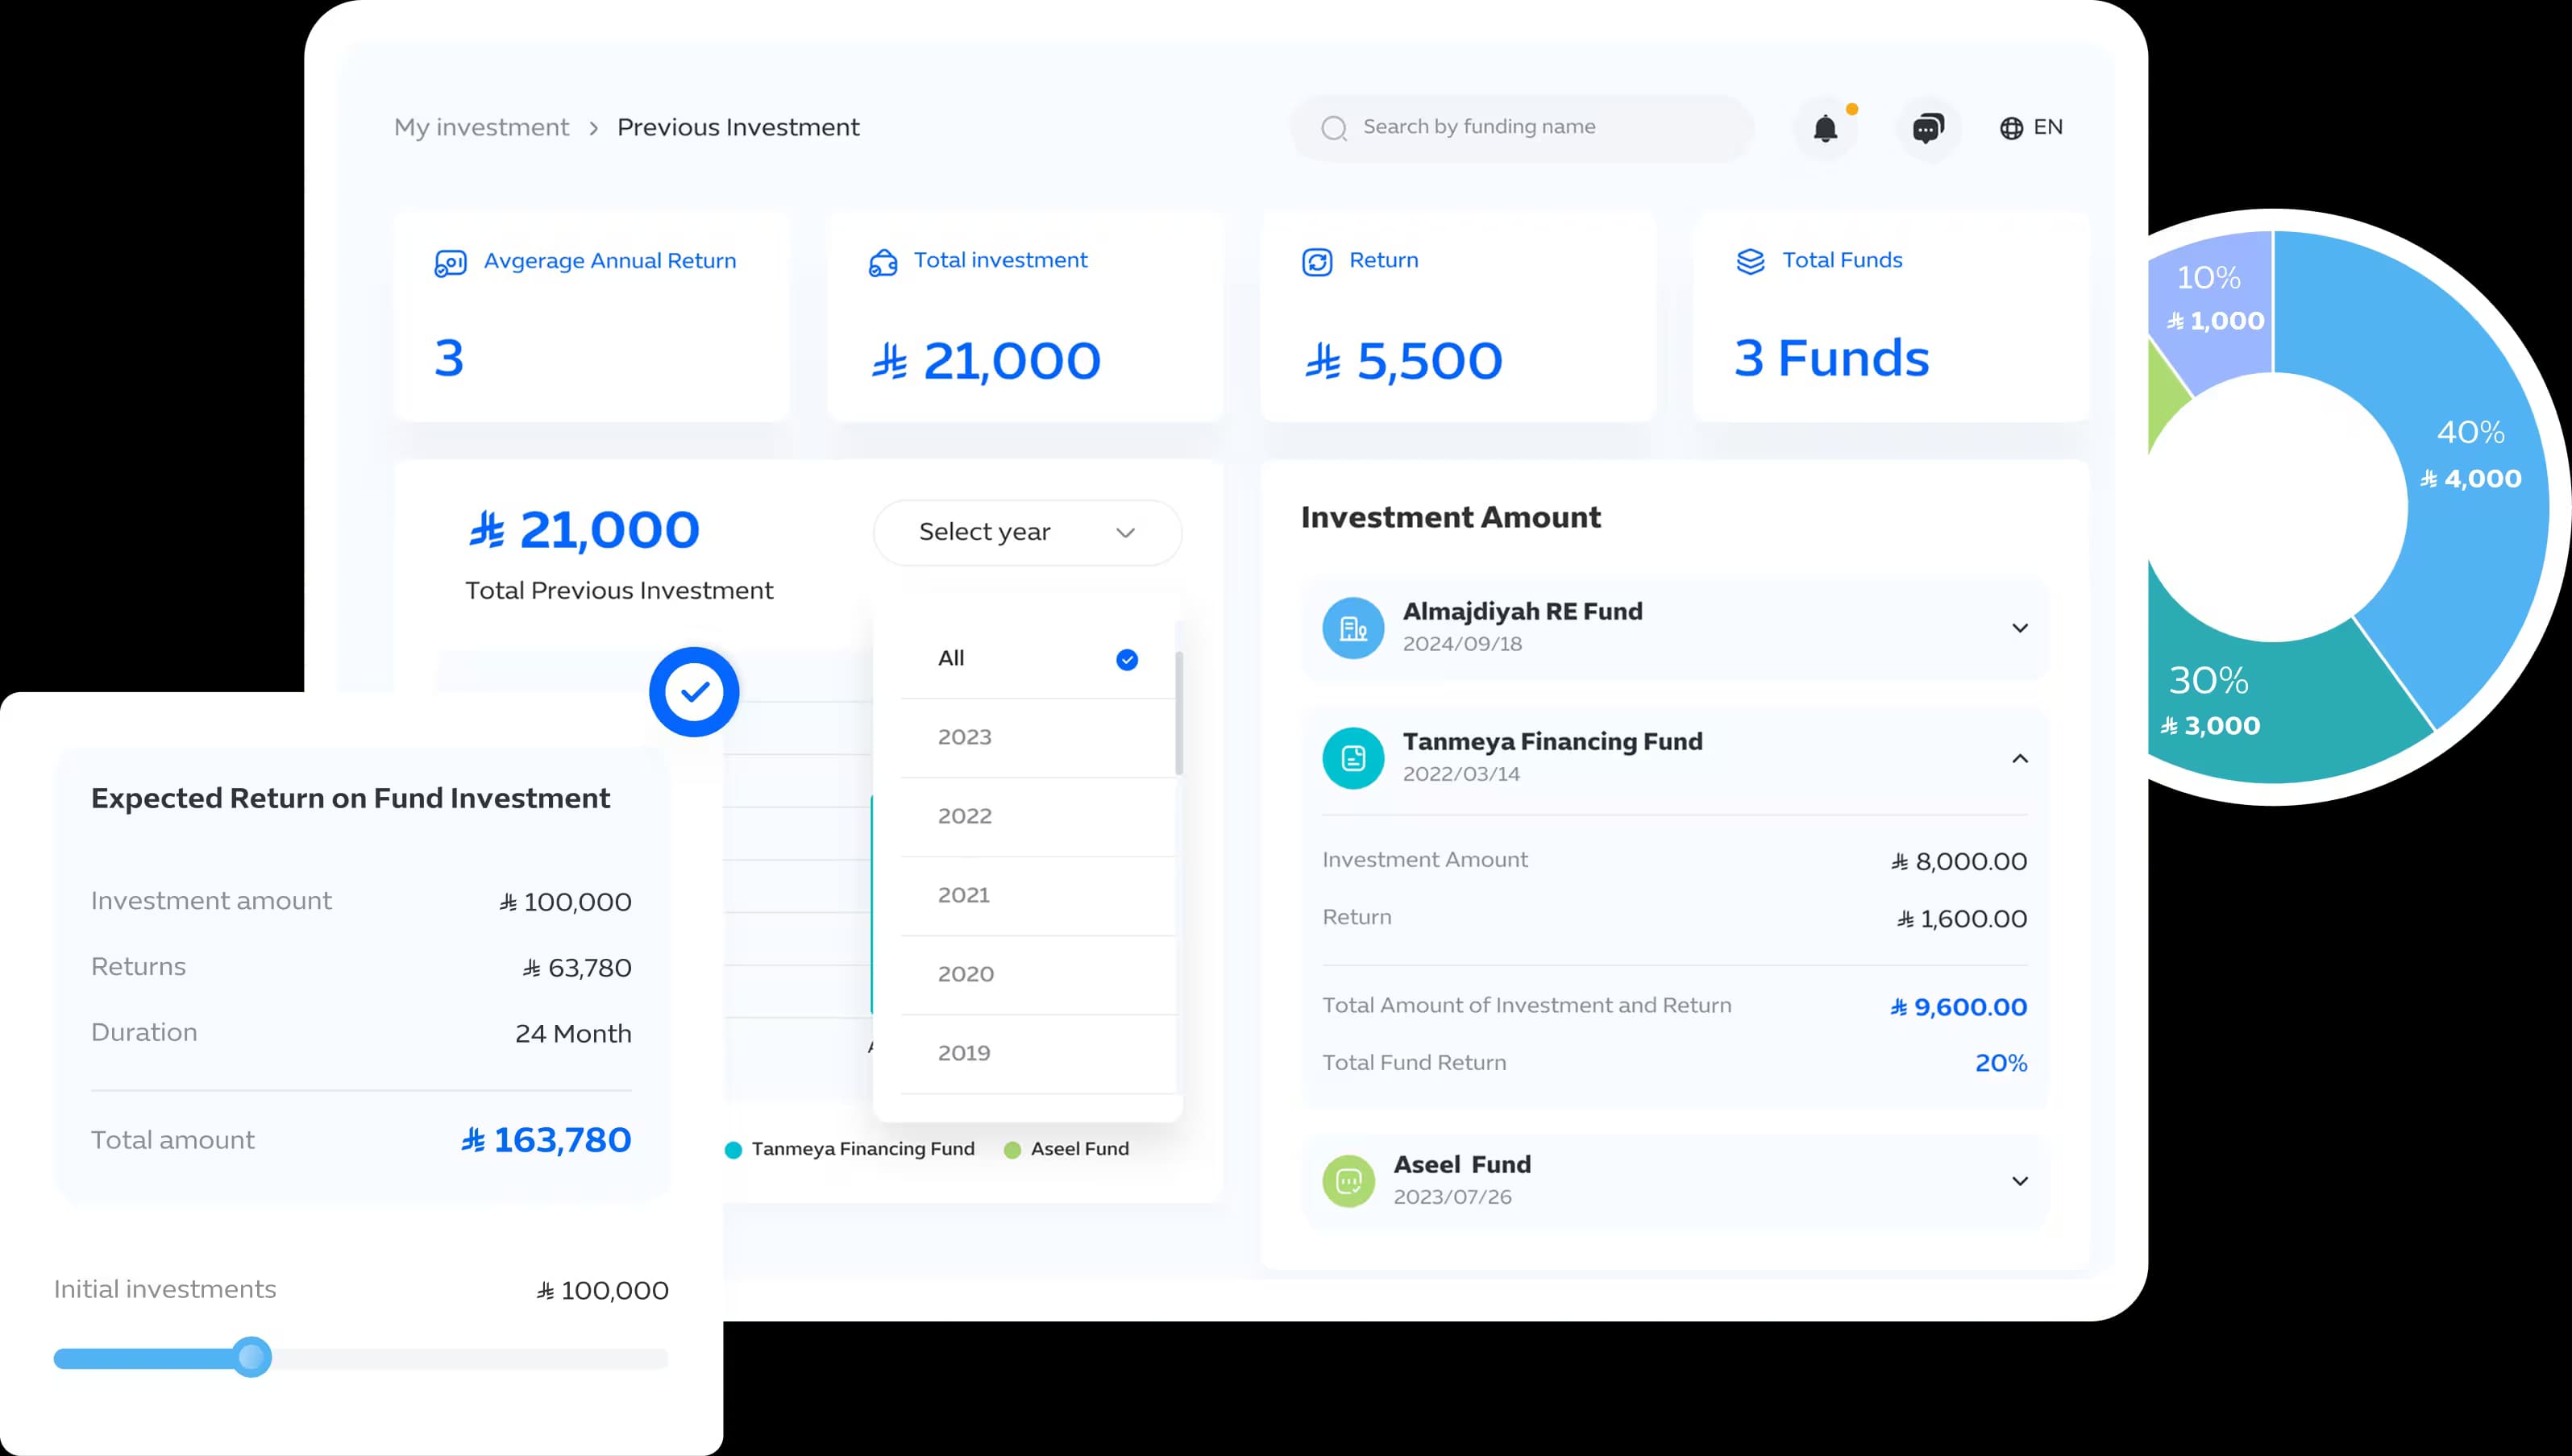Select the All option checkmark
The height and width of the screenshot is (1456, 2572).
click(1127, 659)
